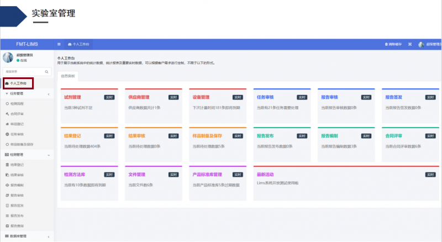The height and width of the screenshot is (242, 442).
Task: Click text 当前产品标准库5条过期数据
Action: coord(216,185)
